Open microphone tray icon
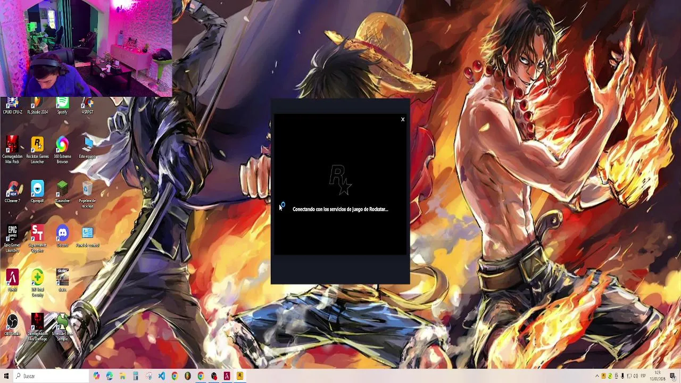 point(622,376)
